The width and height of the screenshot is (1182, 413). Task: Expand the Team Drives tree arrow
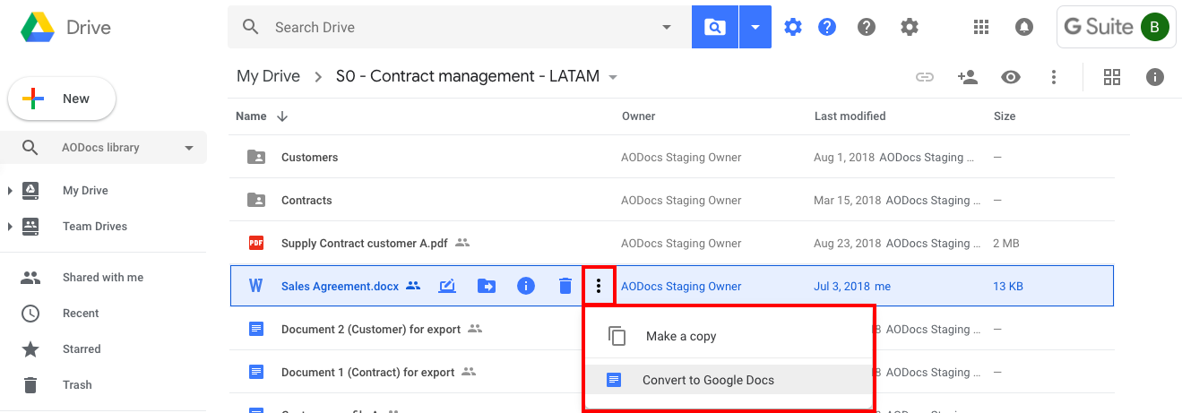click(10, 226)
